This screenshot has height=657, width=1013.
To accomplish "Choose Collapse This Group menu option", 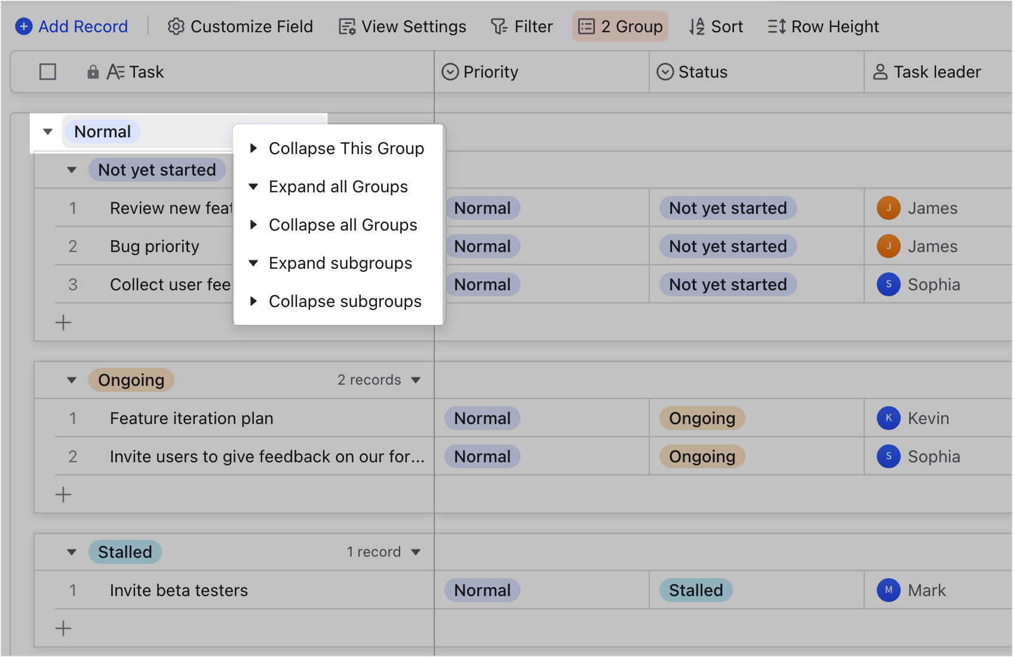I will coord(346,148).
